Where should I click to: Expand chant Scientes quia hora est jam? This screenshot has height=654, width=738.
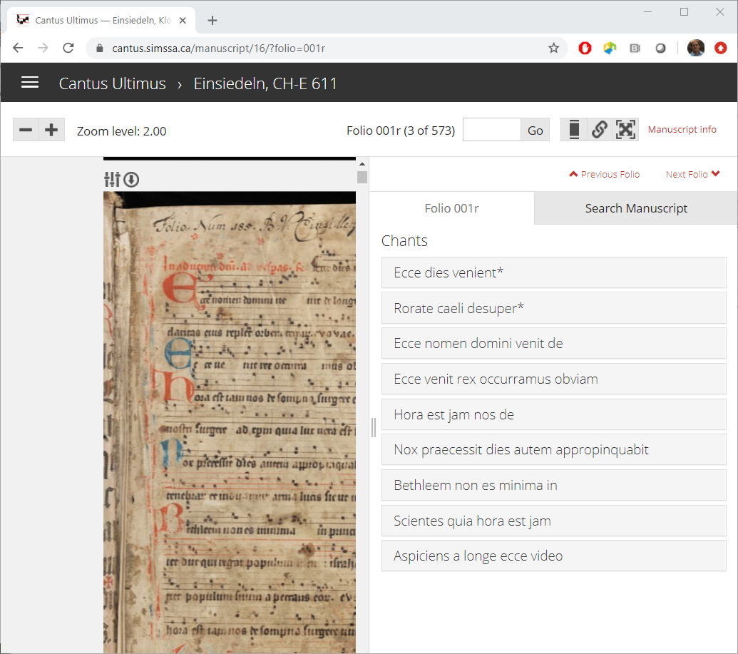[553, 521]
